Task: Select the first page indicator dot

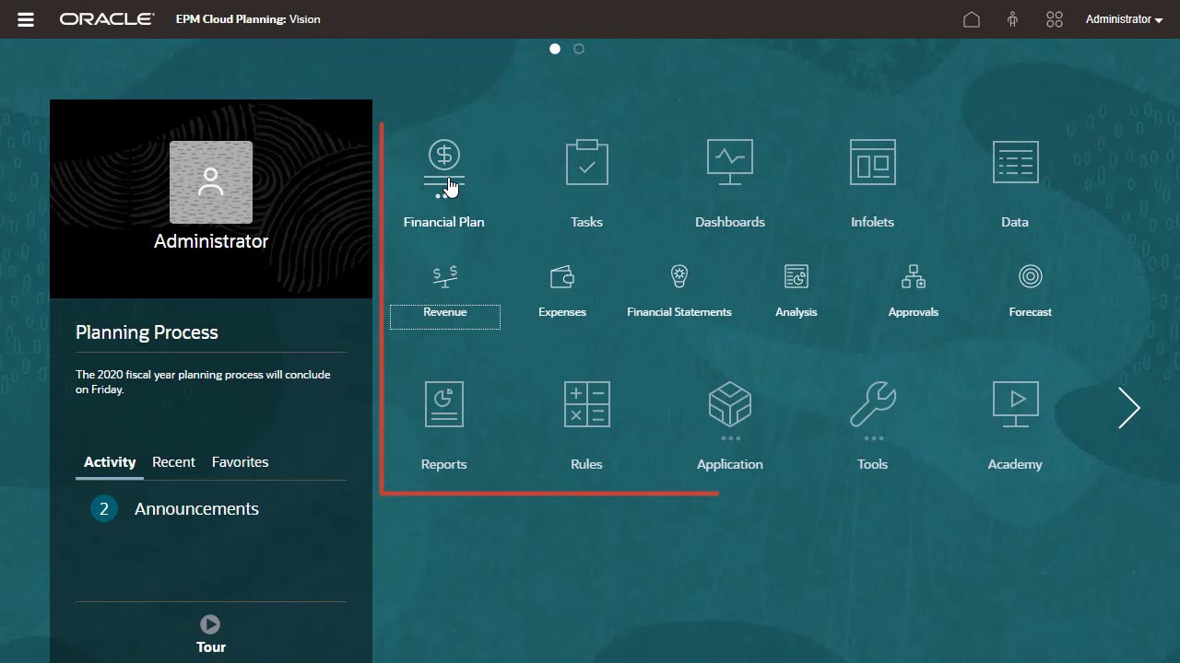Action: pyautogui.click(x=555, y=49)
